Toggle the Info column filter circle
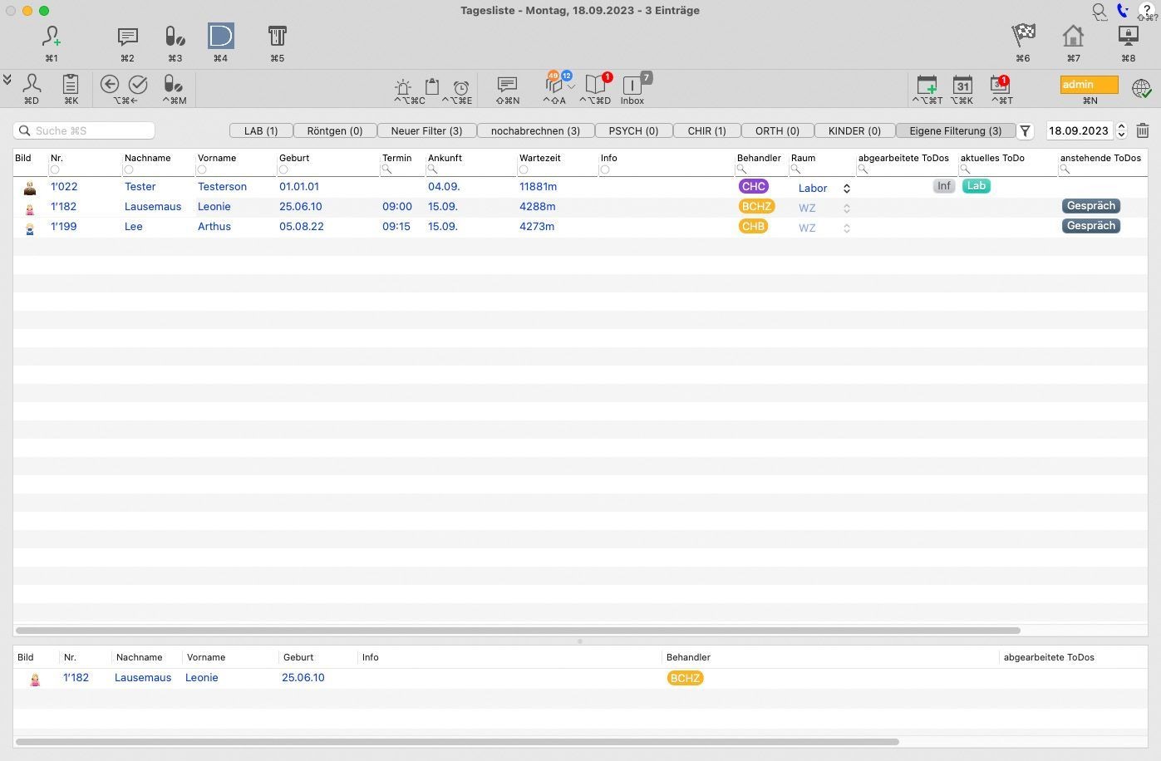Screen dimensions: 1161x761 tap(605, 170)
